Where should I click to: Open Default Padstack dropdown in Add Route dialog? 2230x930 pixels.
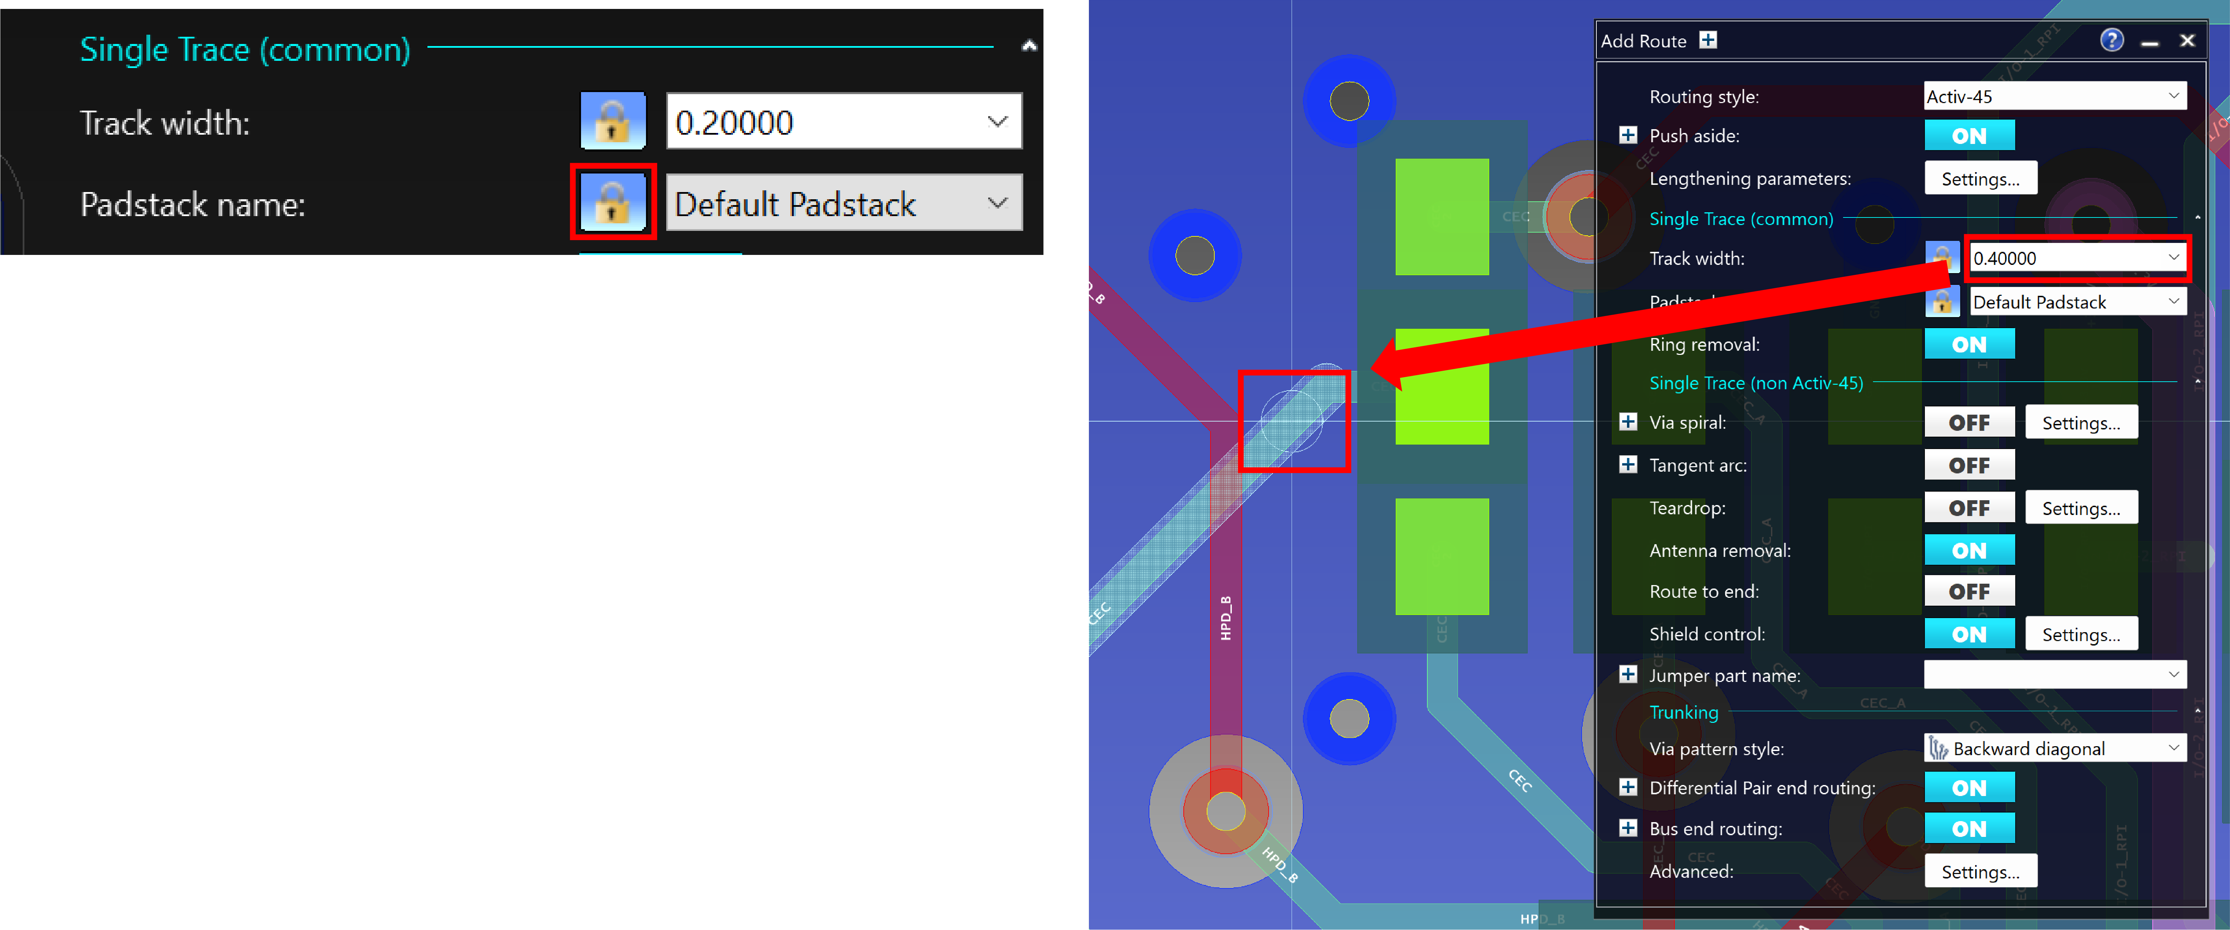pyautogui.click(x=2078, y=301)
